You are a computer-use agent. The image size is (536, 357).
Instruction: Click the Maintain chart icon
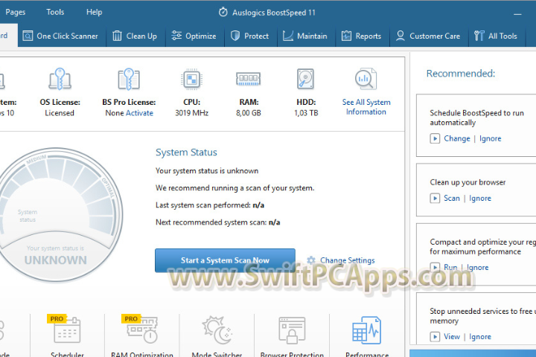tap(288, 36)
